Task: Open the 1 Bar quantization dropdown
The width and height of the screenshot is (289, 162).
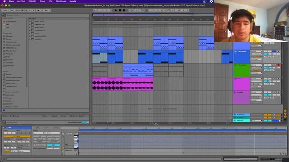Action: coord(47,10)
